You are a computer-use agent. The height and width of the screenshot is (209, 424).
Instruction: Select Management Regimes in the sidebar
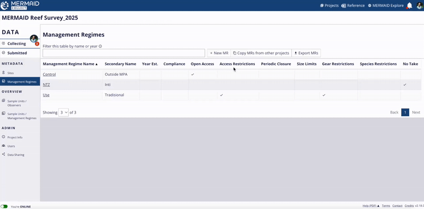pyautogui.click(x=20, y=82)
